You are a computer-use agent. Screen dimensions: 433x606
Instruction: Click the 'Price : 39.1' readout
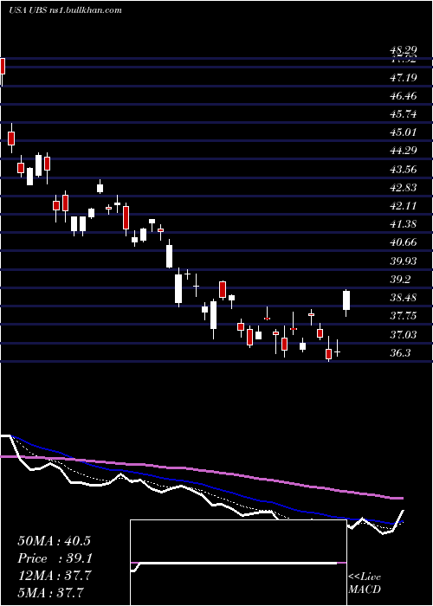pos(54,558)
